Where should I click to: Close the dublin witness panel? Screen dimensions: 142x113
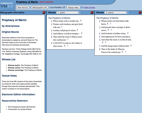tap(92, 13)
